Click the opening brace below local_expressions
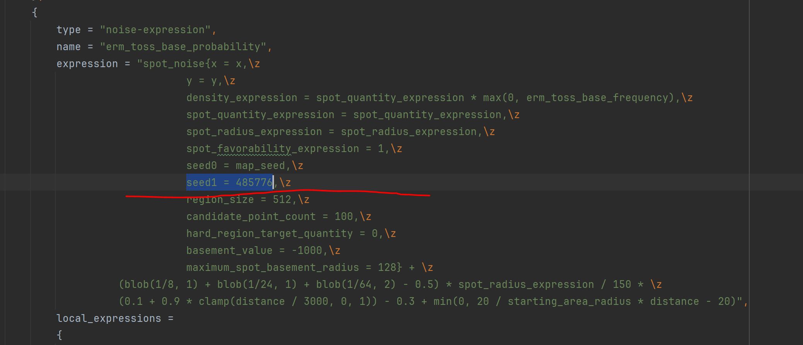803x345 pixels. click(x=60, y=335)
